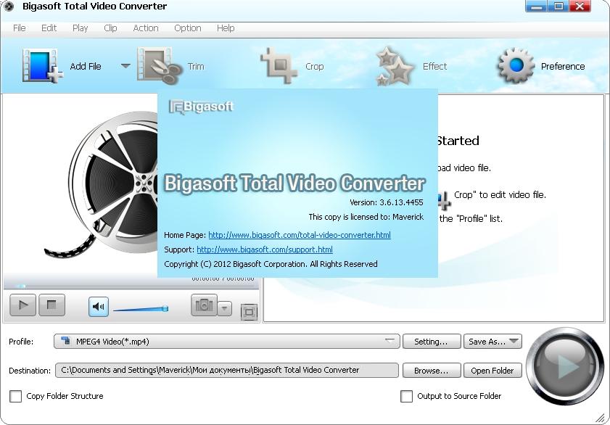Click the Copyright 2012 Bigasoft Corporation text
610x425 pixels.
tap(271, 264)
